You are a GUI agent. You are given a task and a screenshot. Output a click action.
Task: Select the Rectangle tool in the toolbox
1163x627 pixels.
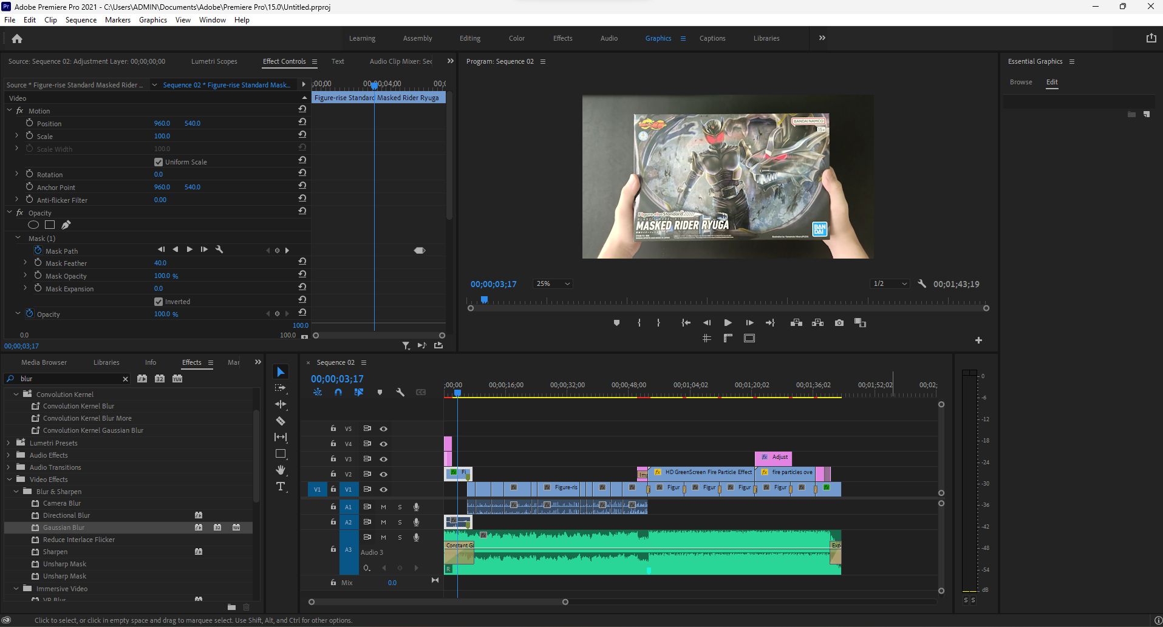click(281, 453)
